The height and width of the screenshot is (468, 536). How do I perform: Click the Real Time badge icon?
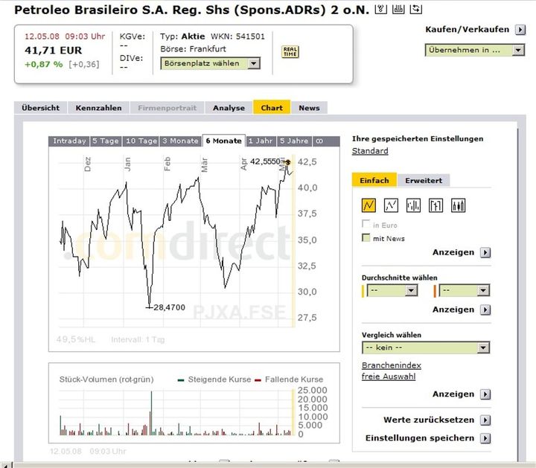290,51
